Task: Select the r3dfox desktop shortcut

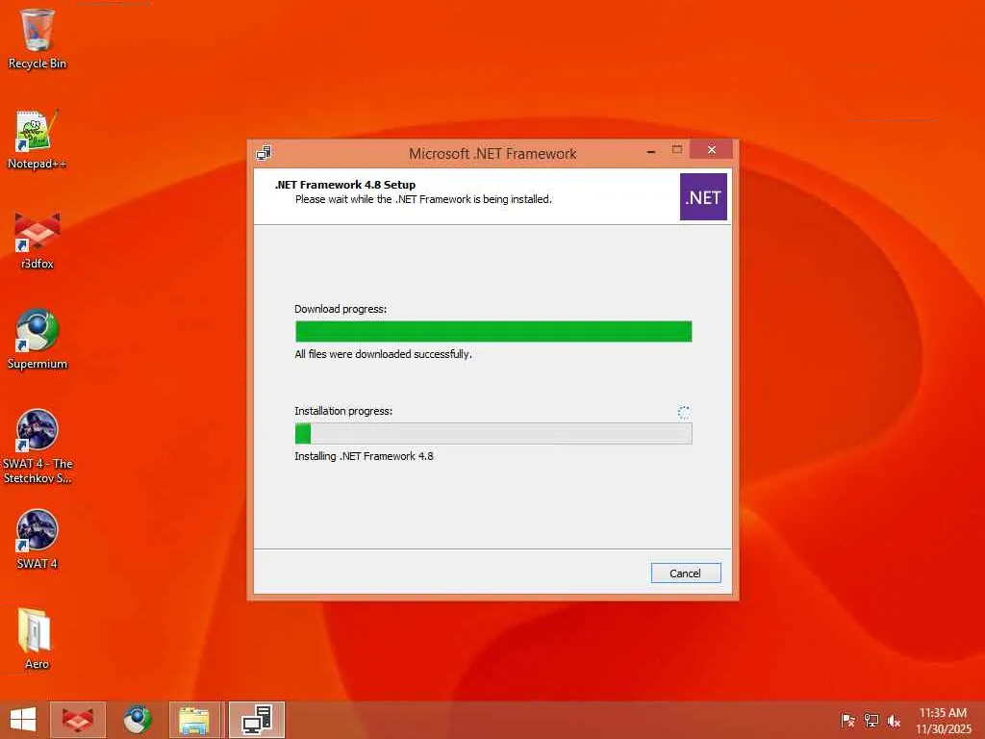Action: coord(38,240)
